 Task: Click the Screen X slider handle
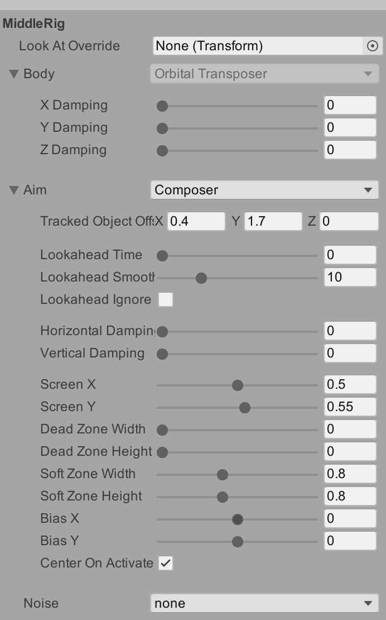pyautogui.click(x=238, y=385)
